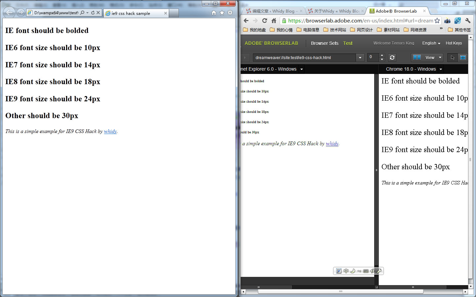Toggle the BrowserLab grid layout icon
The image size is (476, 297).
tap(463, 57)
